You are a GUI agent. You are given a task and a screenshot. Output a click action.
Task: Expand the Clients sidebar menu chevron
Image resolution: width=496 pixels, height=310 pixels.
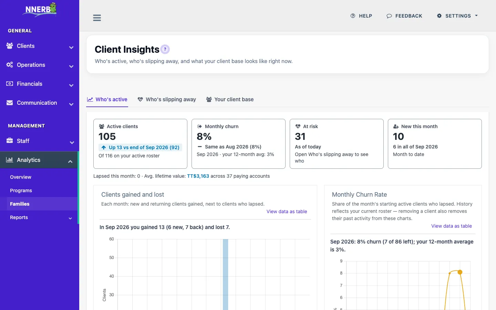point(71,48)
